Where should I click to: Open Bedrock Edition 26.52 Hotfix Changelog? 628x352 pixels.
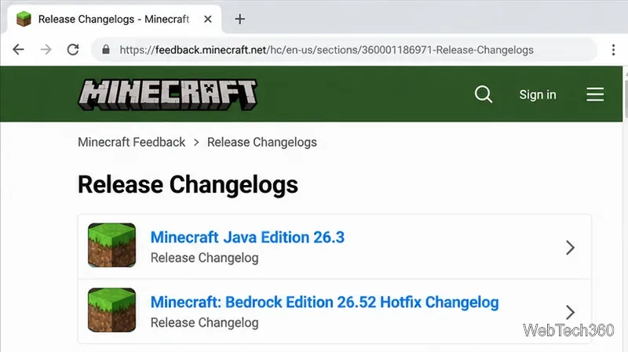tap(324, 302)
